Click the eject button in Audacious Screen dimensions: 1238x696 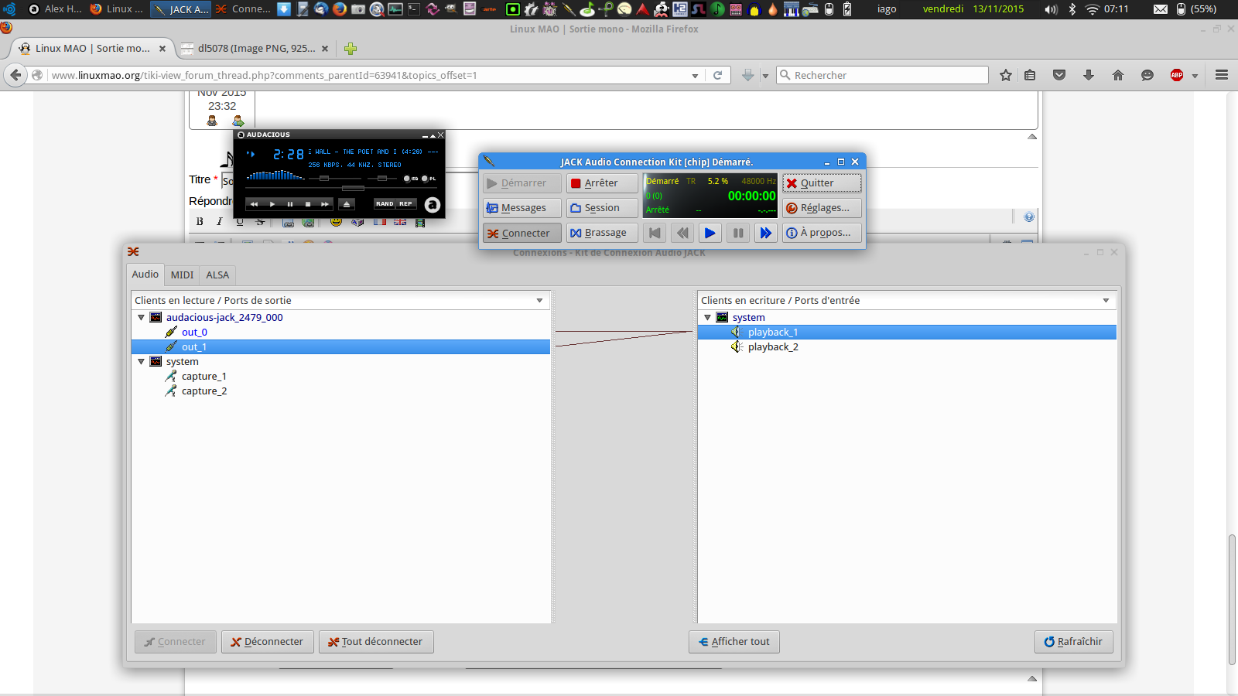(x=347, y=204)
